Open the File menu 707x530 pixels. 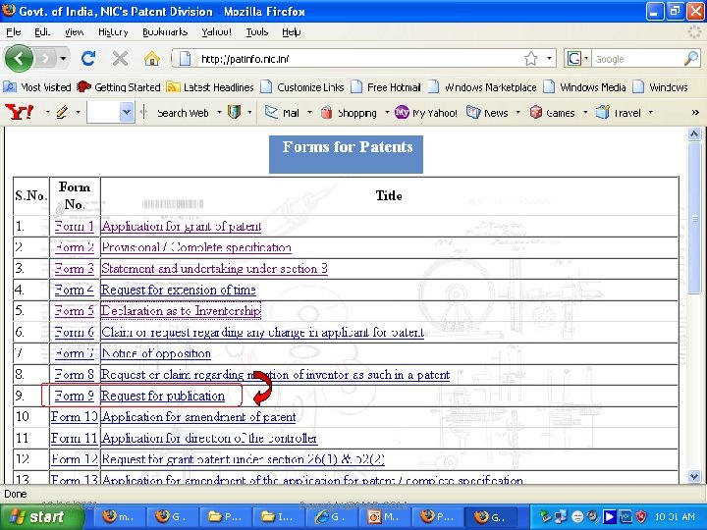(x=14, y=32)
